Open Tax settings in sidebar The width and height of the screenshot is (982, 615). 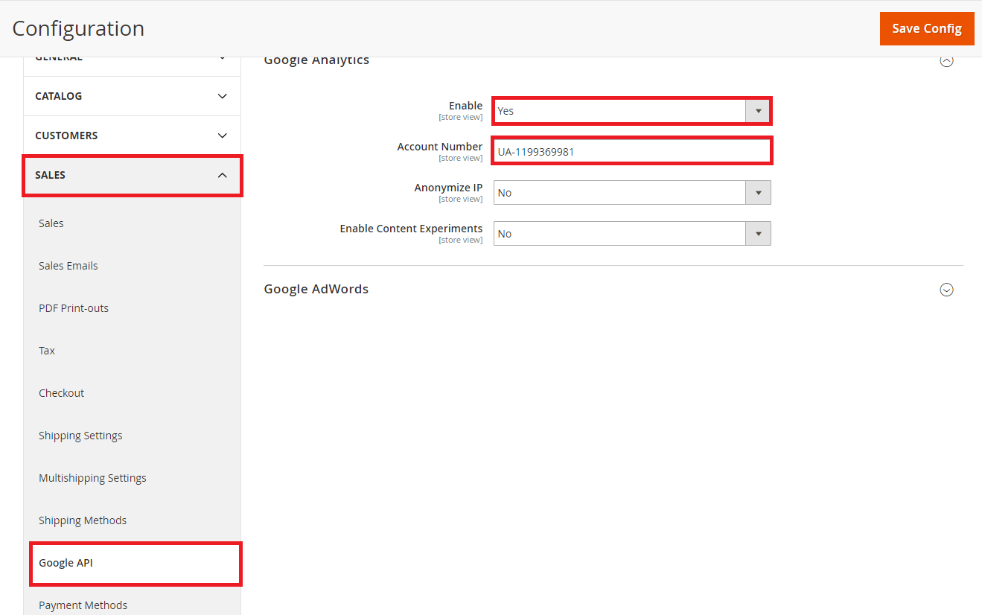pyautogui.click(x=47, y=351)
